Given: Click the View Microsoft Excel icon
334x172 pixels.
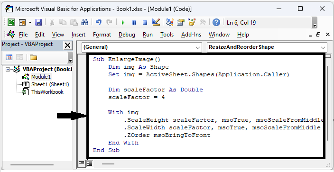Looking at the screenshot, I should click(11, 22).
